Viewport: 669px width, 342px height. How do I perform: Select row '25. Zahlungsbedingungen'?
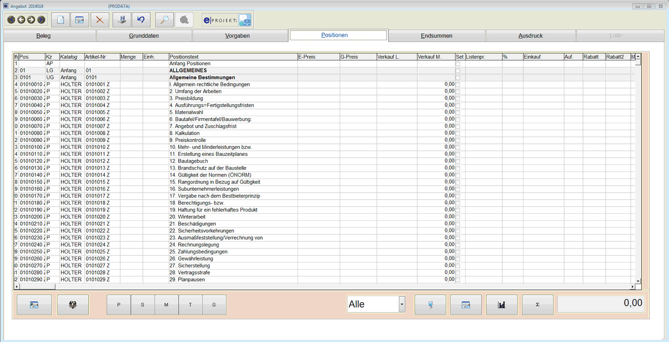[x=324, y=251]
